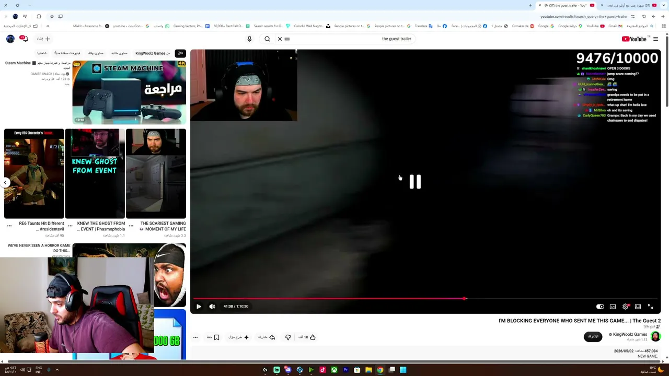Open the YouTube account avatar menu
This screenshot has width=669, height=376.
10,39
